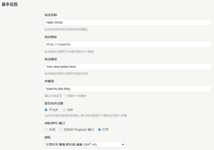Click the 站点名称 label

[51, 15]
